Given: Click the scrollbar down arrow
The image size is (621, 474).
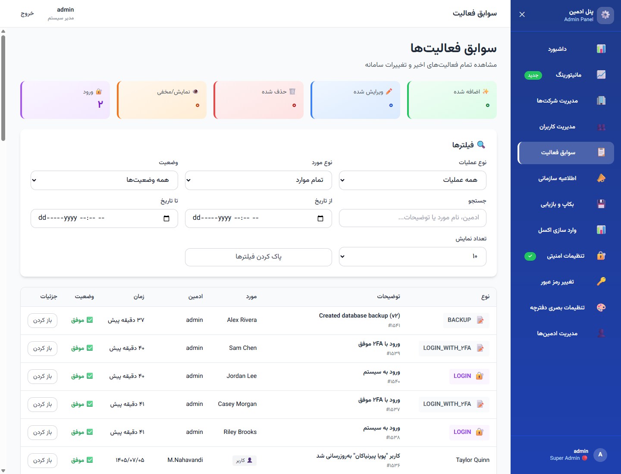Looking at the screenshot, I should (3, 471).
